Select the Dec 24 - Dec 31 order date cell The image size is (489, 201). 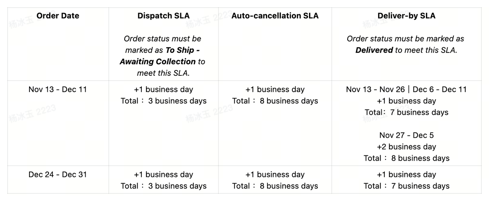click(58, 175)
